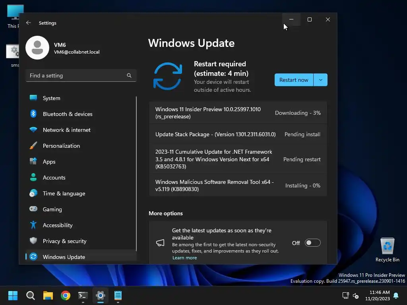This screenshot has height=305, width=407.
Task: Click the VM6 profile avatar
Action: 37,48
